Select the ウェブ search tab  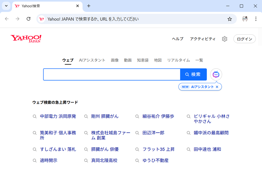(68, 60)
